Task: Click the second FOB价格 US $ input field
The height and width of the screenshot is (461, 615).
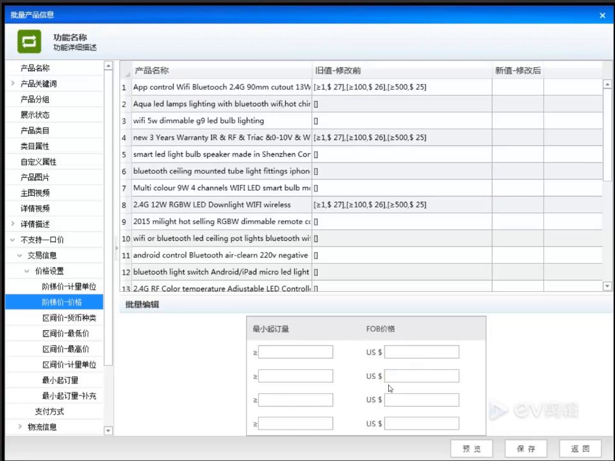Action: pos(422,376)
